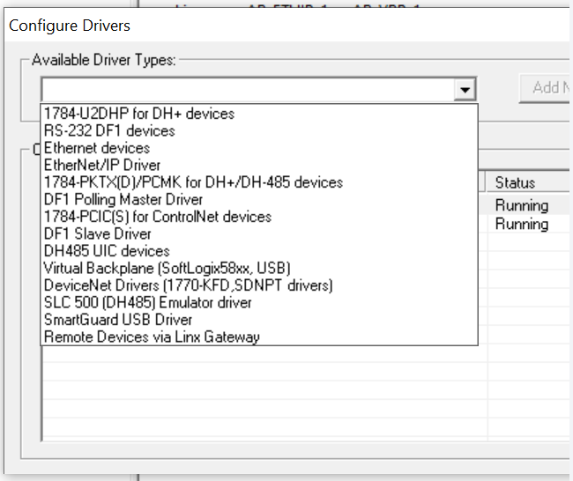Select DH485 UIC devices option
Image resolution: width=573 pixels, height=481 pixels.
pos(259,251)
